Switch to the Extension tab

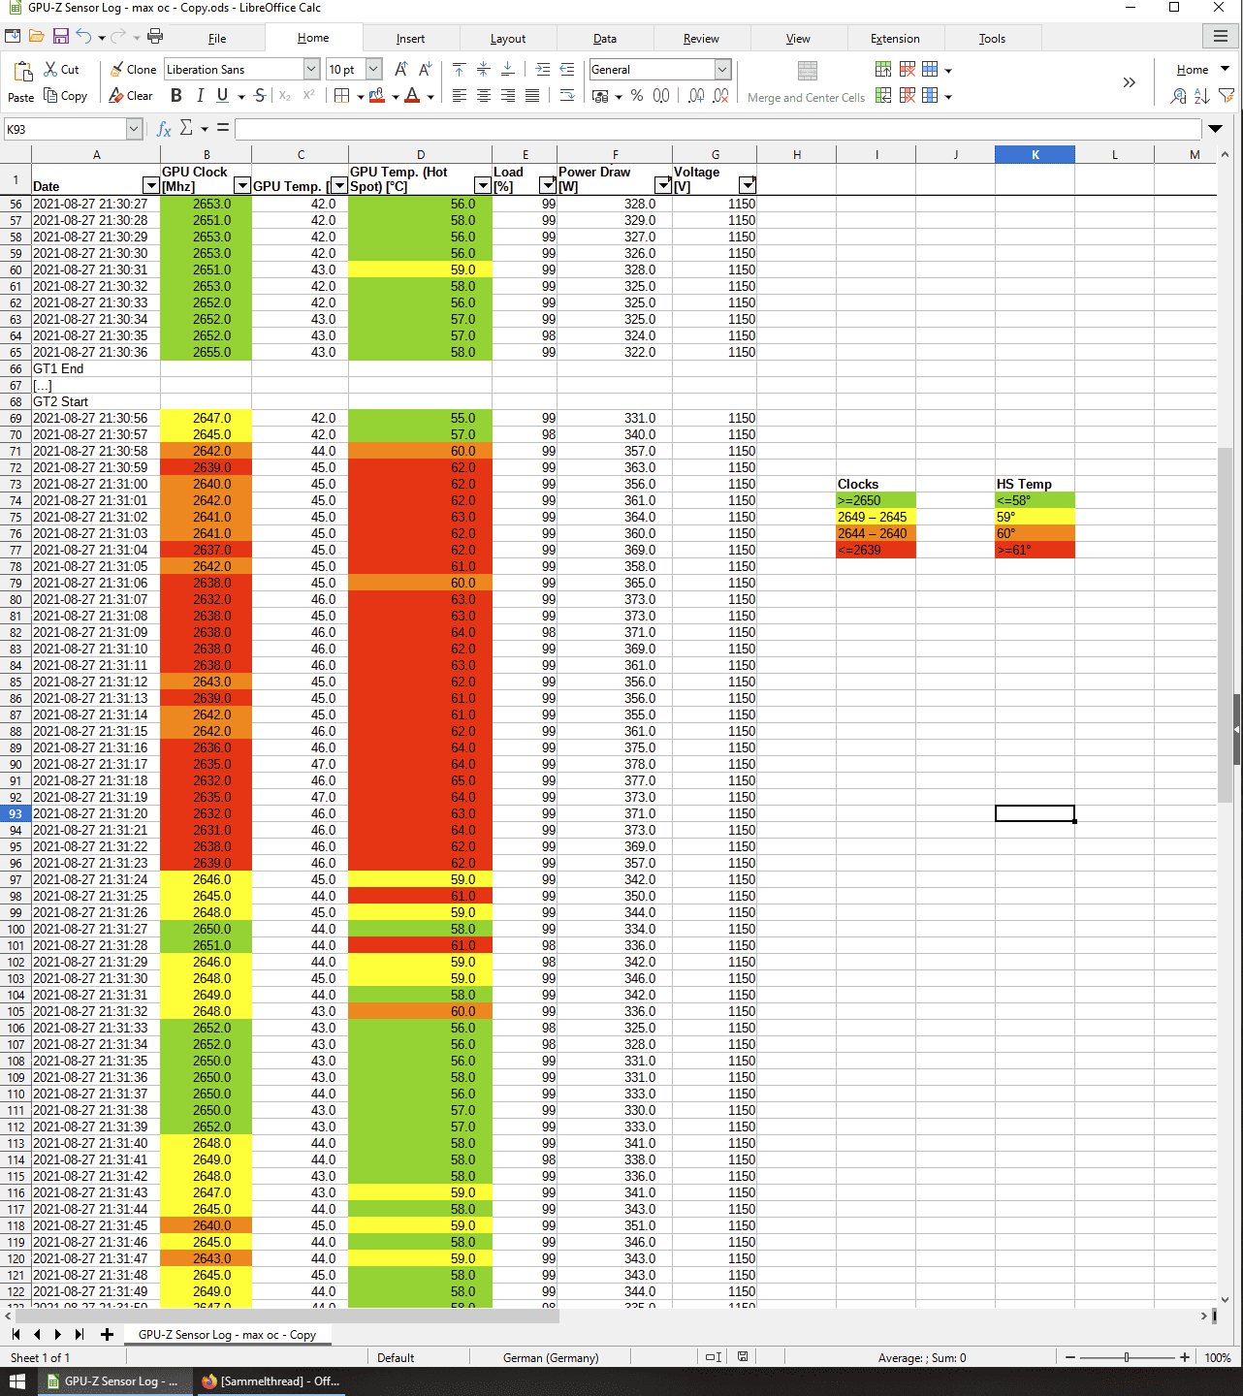[x=895, y=39]
